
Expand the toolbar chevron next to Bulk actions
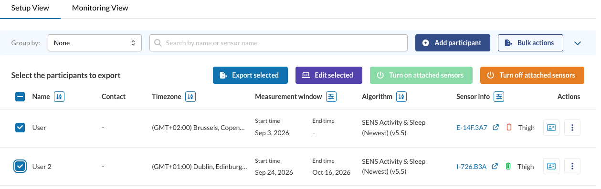tap(578, 43)
